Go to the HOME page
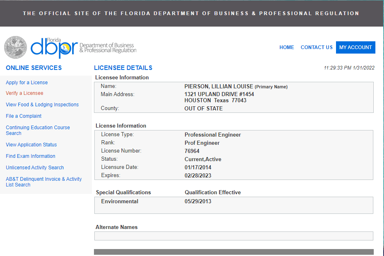Image resolution: width=384 pixels, height=256 pixels. tap(286, 47)
